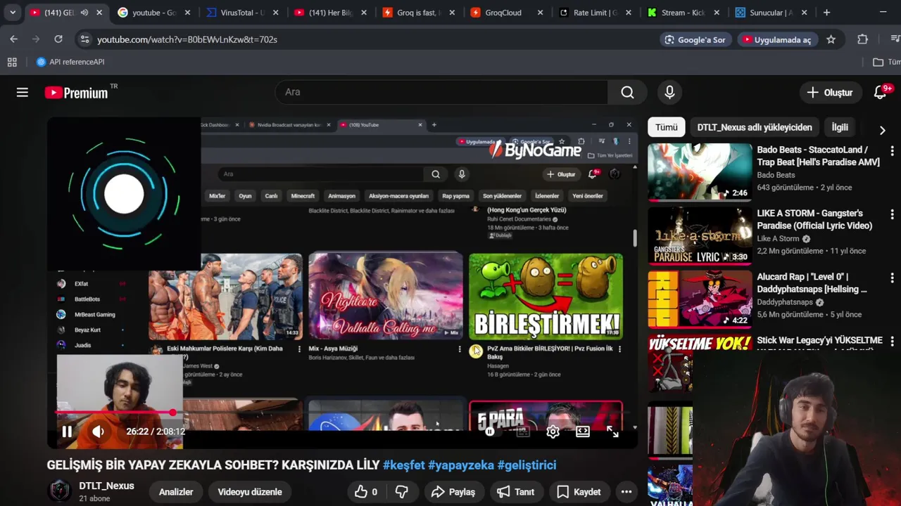Enter fullscreen mode in the video player
The height and width of the screenshot is (506, 901).
612,432
